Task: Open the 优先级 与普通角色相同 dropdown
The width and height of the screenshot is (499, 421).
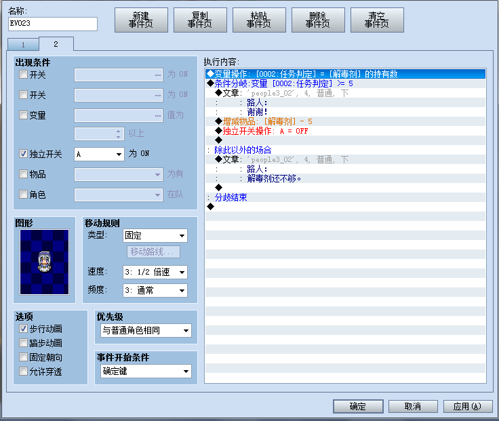Action: pos(146,331)
